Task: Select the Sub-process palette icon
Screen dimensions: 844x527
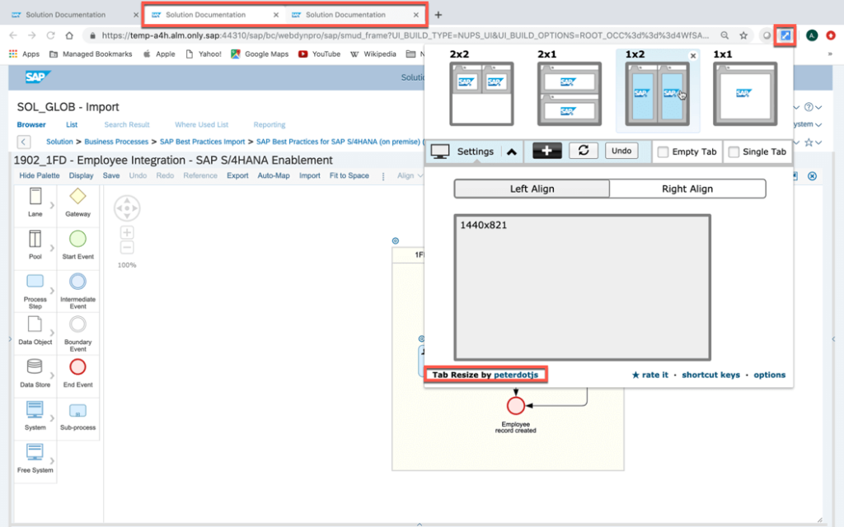Action: pos(77,411)
